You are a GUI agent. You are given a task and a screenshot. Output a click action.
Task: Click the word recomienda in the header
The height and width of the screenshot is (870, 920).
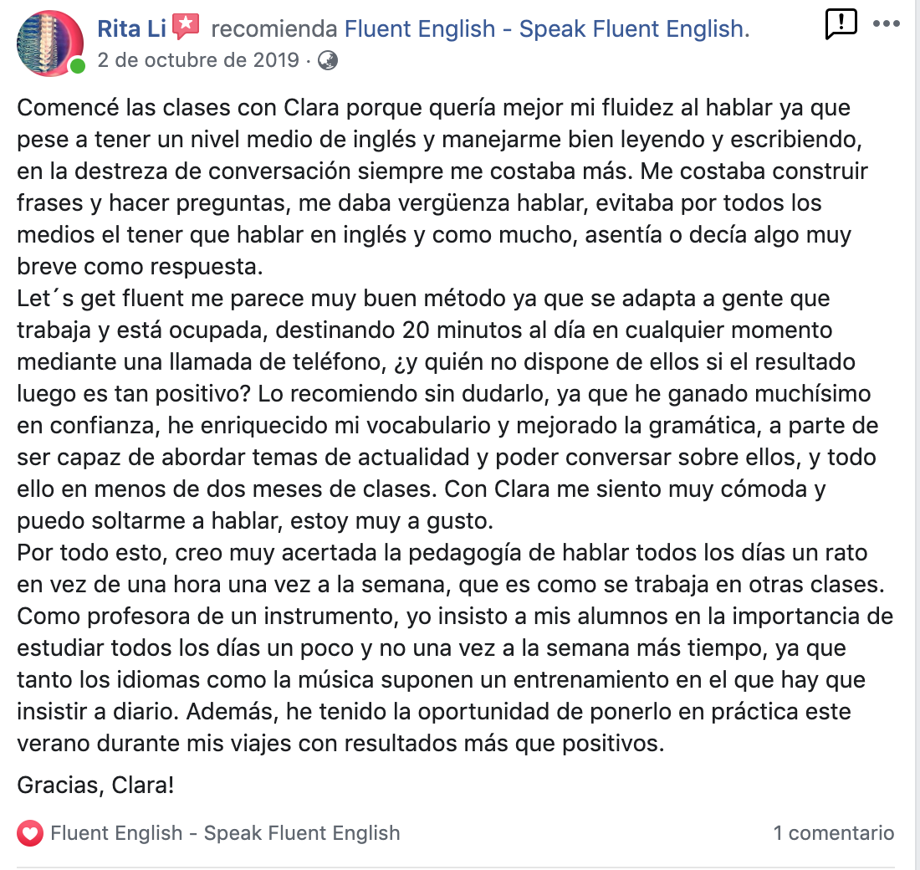point(274,28)
